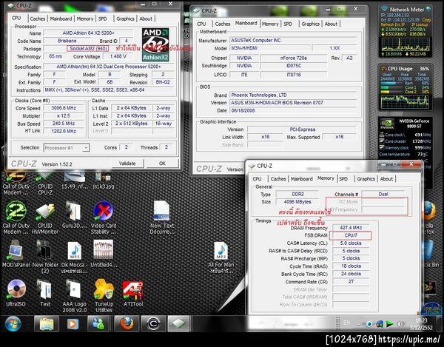Click the Socket AM2 (940) package value
The height and width of the screenshot is (347, 444).
pyautogui.click(x=88, y=49)
